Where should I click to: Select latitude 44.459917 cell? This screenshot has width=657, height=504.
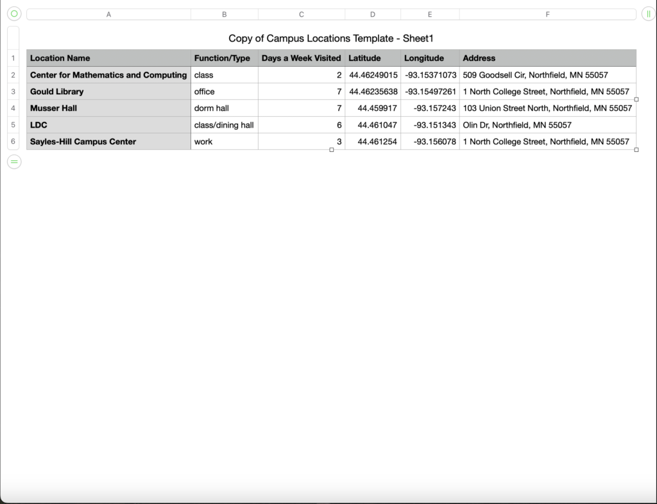click(x=373, y=108)
